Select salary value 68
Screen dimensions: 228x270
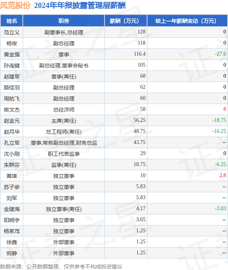coord(143,76)
